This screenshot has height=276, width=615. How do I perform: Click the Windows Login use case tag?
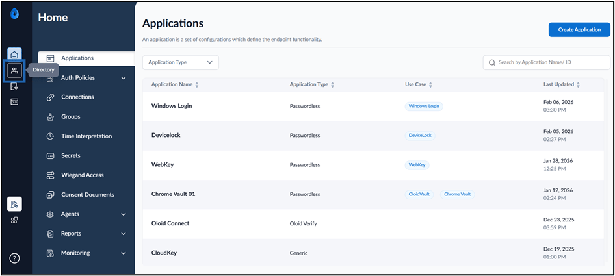424,106
